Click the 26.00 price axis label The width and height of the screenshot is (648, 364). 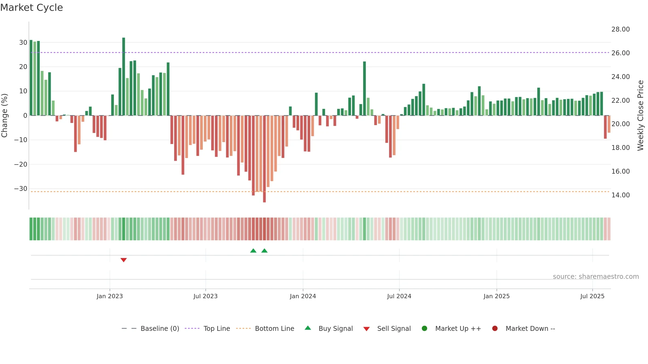pos(621,53)
